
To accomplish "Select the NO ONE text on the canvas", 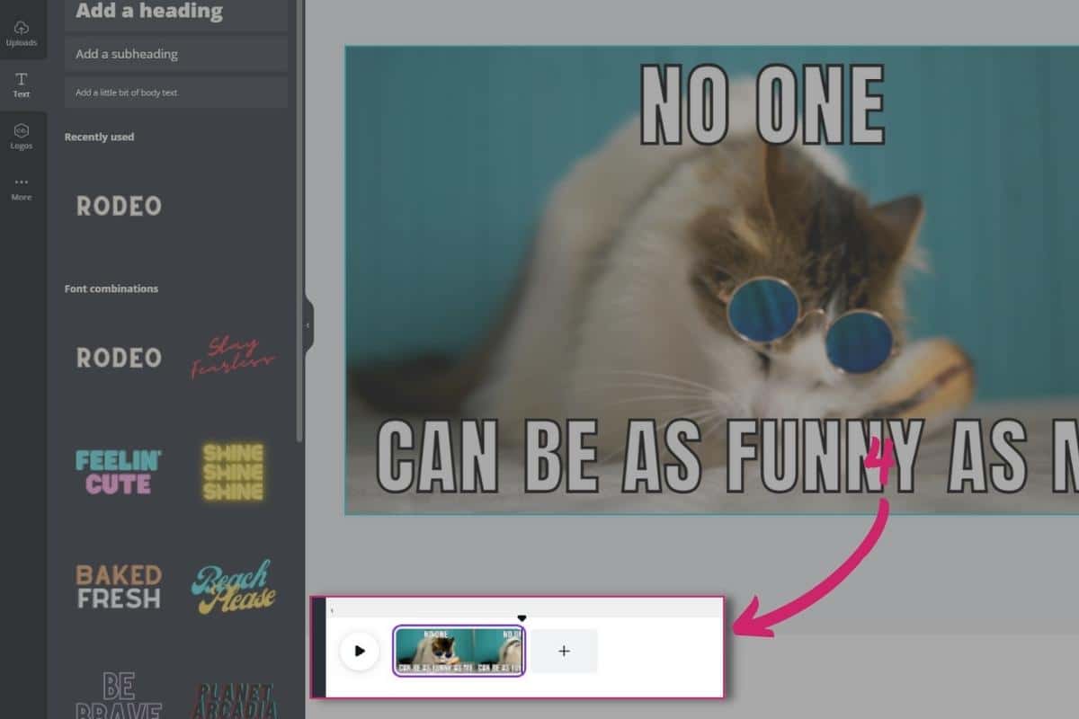I will (x=762, y=106).
